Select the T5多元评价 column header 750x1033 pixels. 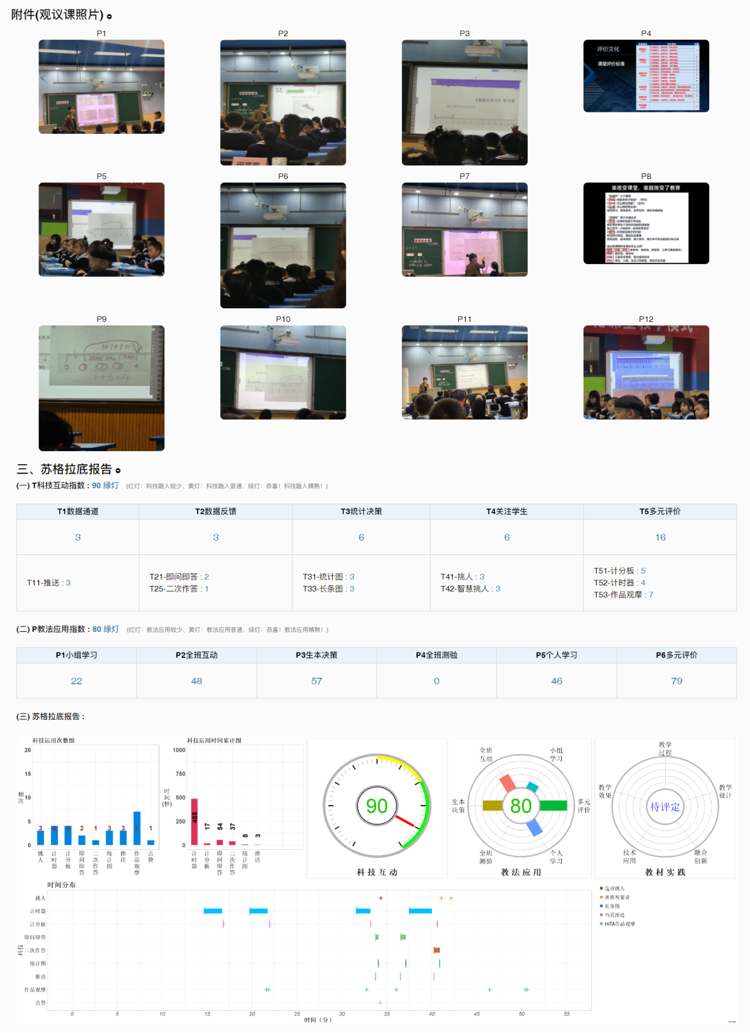(x=660, y=511)
